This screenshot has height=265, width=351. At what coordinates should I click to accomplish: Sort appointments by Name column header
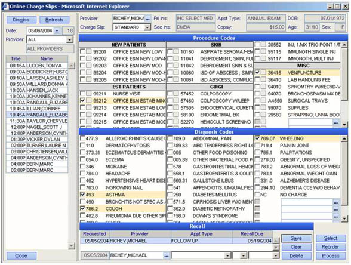pyautogui.click(x=47, y=58)
